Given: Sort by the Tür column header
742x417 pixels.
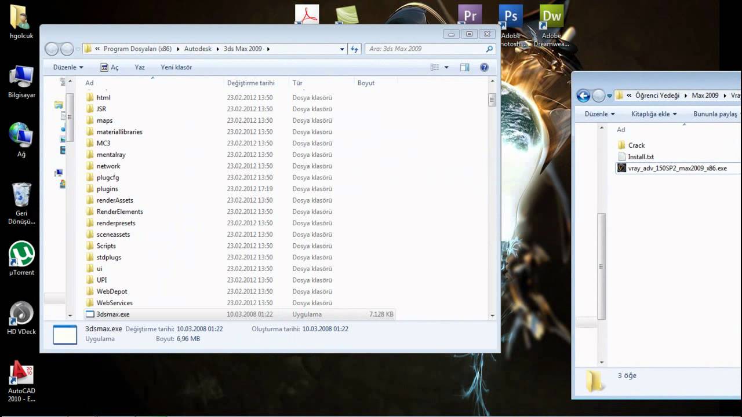Looking at the screenshot, I should click(x=297, y=83).
